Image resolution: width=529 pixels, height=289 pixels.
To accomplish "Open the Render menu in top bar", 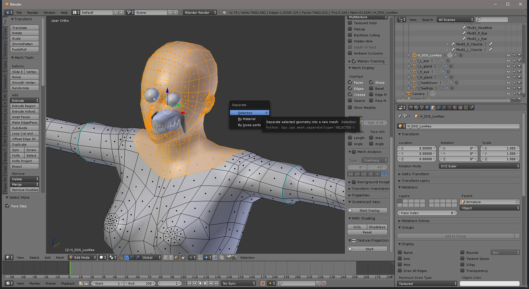I will [33, 13].
